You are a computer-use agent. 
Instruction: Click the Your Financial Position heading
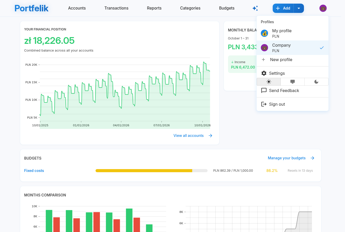pos(45,29)
